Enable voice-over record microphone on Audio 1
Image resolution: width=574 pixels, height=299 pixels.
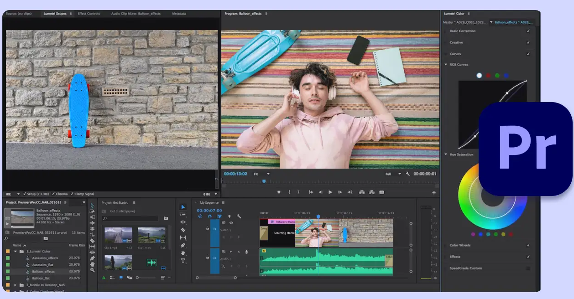(246, 252)
